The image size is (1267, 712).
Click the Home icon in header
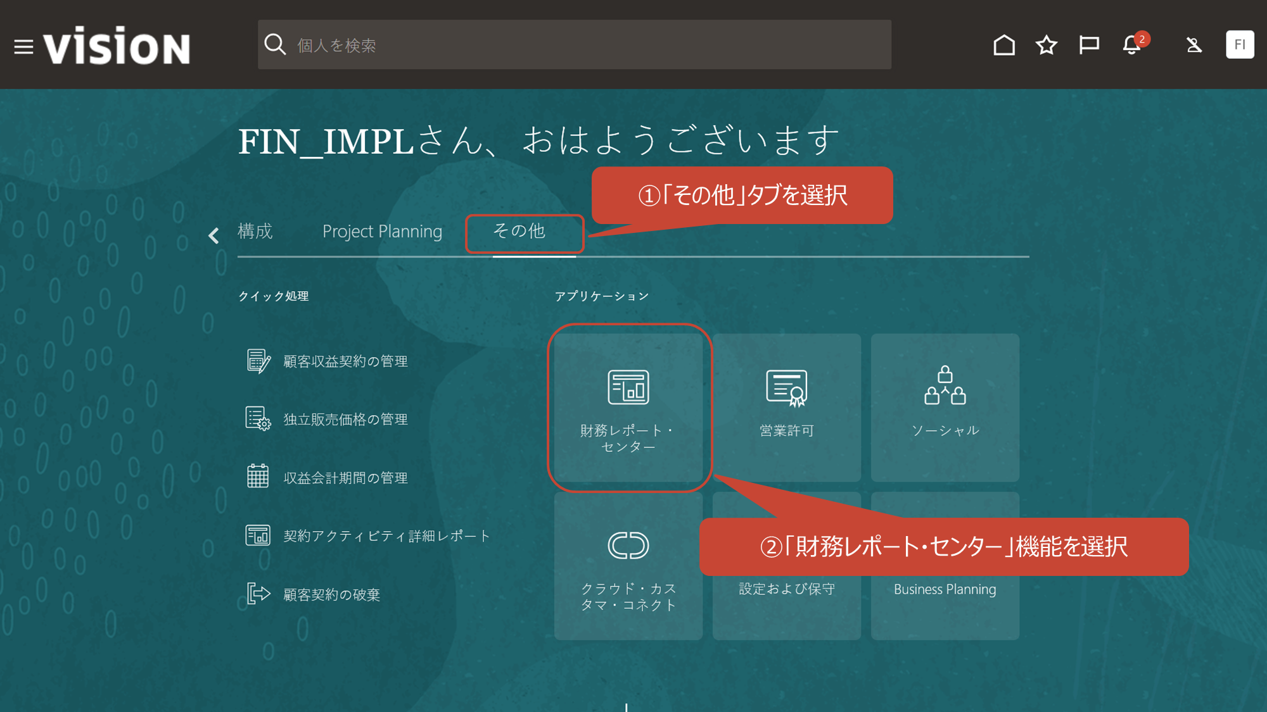click(x=1003, y=45)
